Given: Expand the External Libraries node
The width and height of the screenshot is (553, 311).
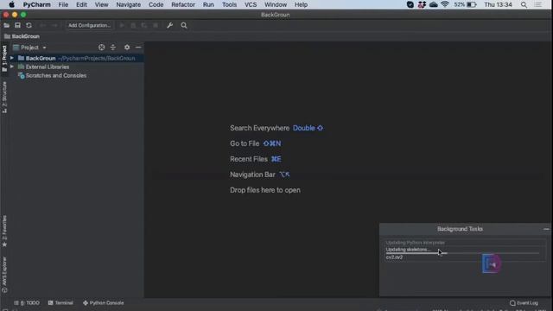Looking at the screenshot, I should coord(12,67).
